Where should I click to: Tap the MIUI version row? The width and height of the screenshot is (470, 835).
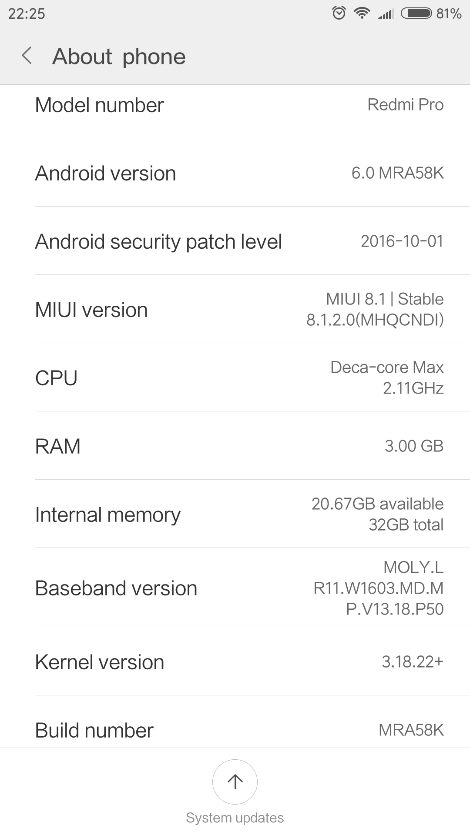coord(235,310)
